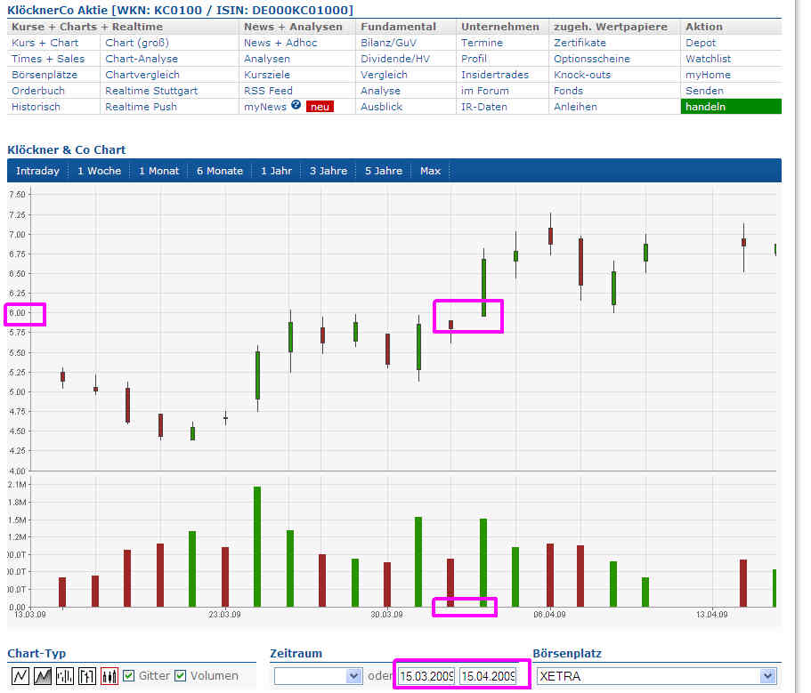Click the Klöckner & Co Chart heading

(66, 149)
